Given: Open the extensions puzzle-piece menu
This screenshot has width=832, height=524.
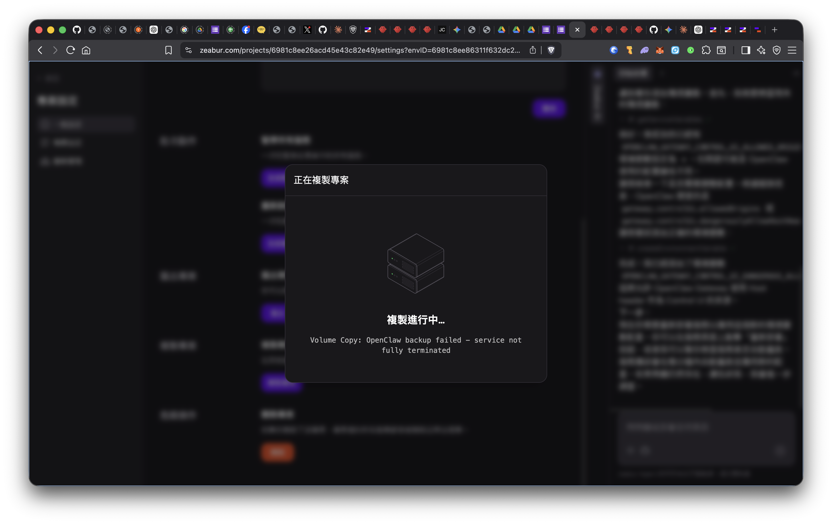Looking at the screenshot, I should (706, 50).
